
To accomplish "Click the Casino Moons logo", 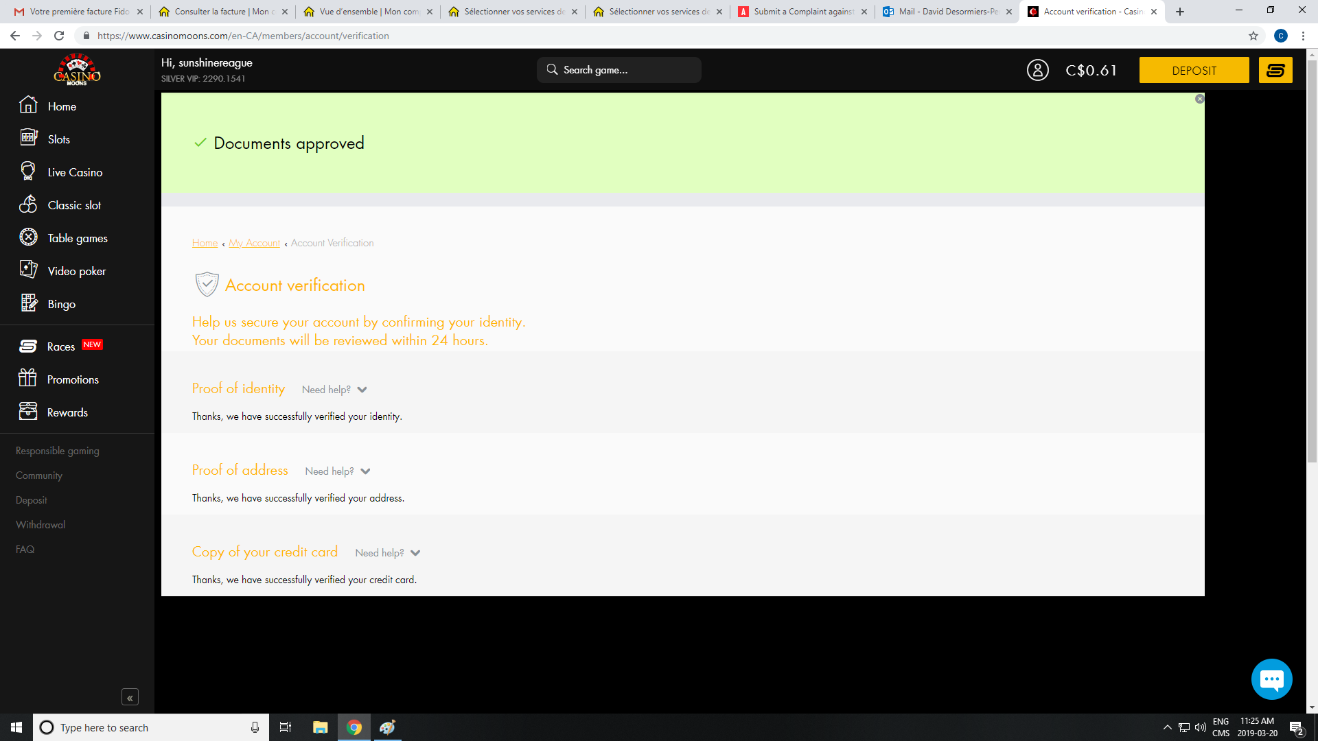I will coord(77,69).
